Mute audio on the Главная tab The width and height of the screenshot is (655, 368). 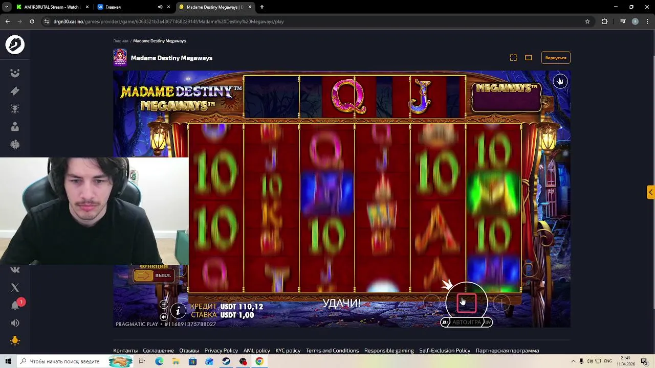click(160, 7)
